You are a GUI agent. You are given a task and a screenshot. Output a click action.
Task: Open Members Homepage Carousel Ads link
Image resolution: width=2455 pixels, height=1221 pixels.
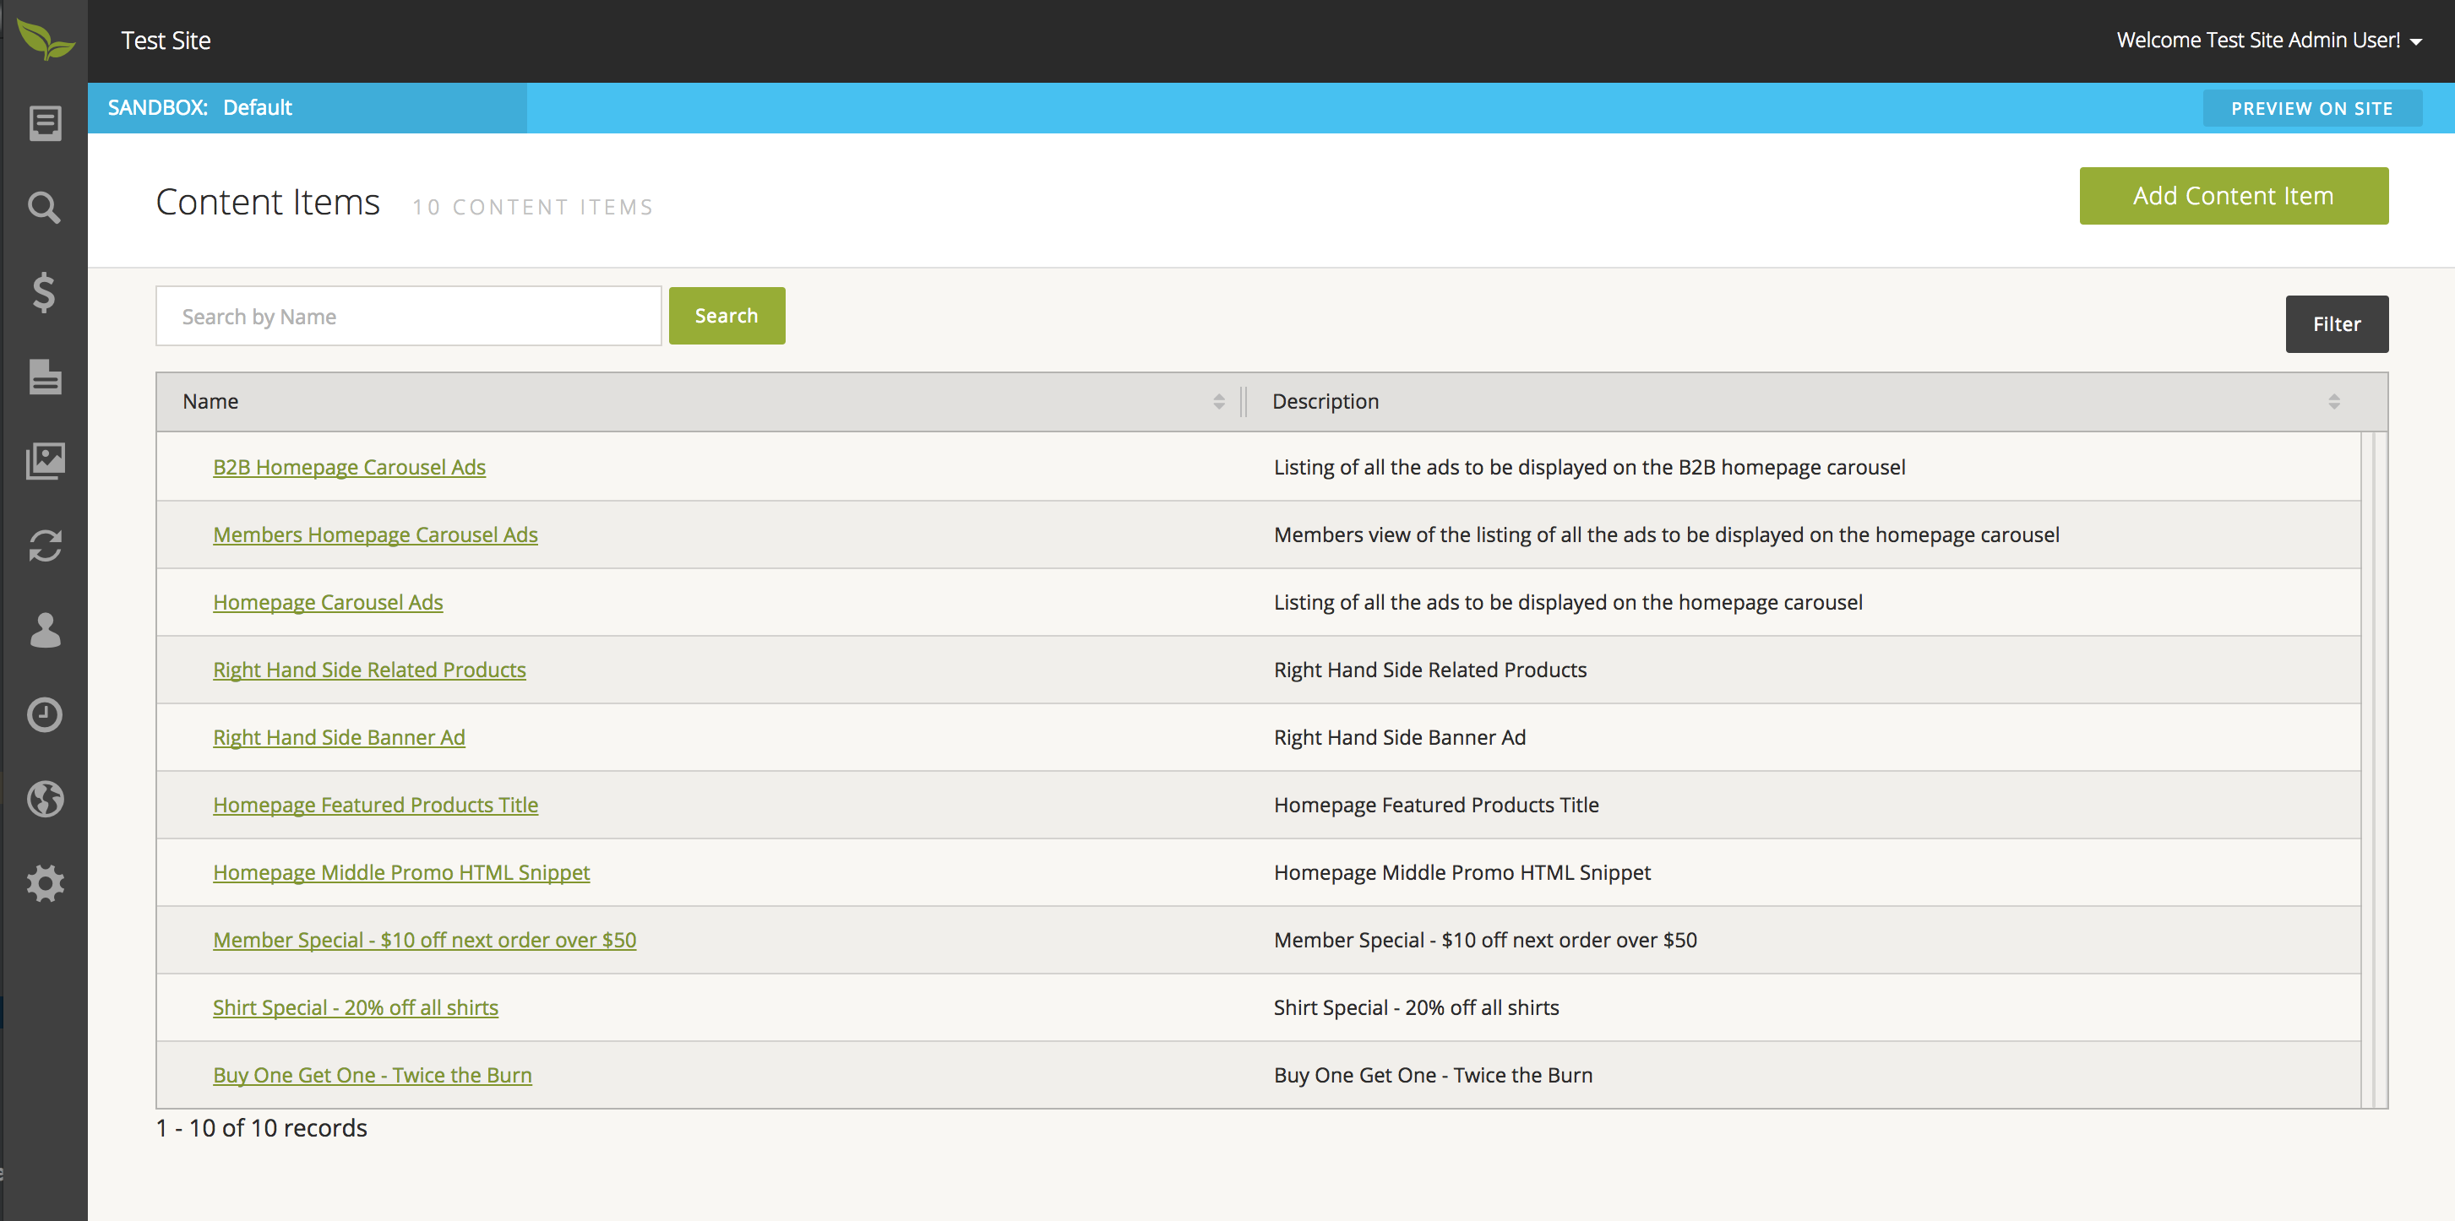point(374,535)
